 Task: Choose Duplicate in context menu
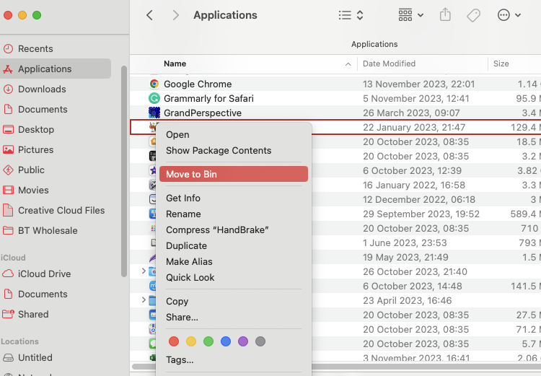click(234, 246)
